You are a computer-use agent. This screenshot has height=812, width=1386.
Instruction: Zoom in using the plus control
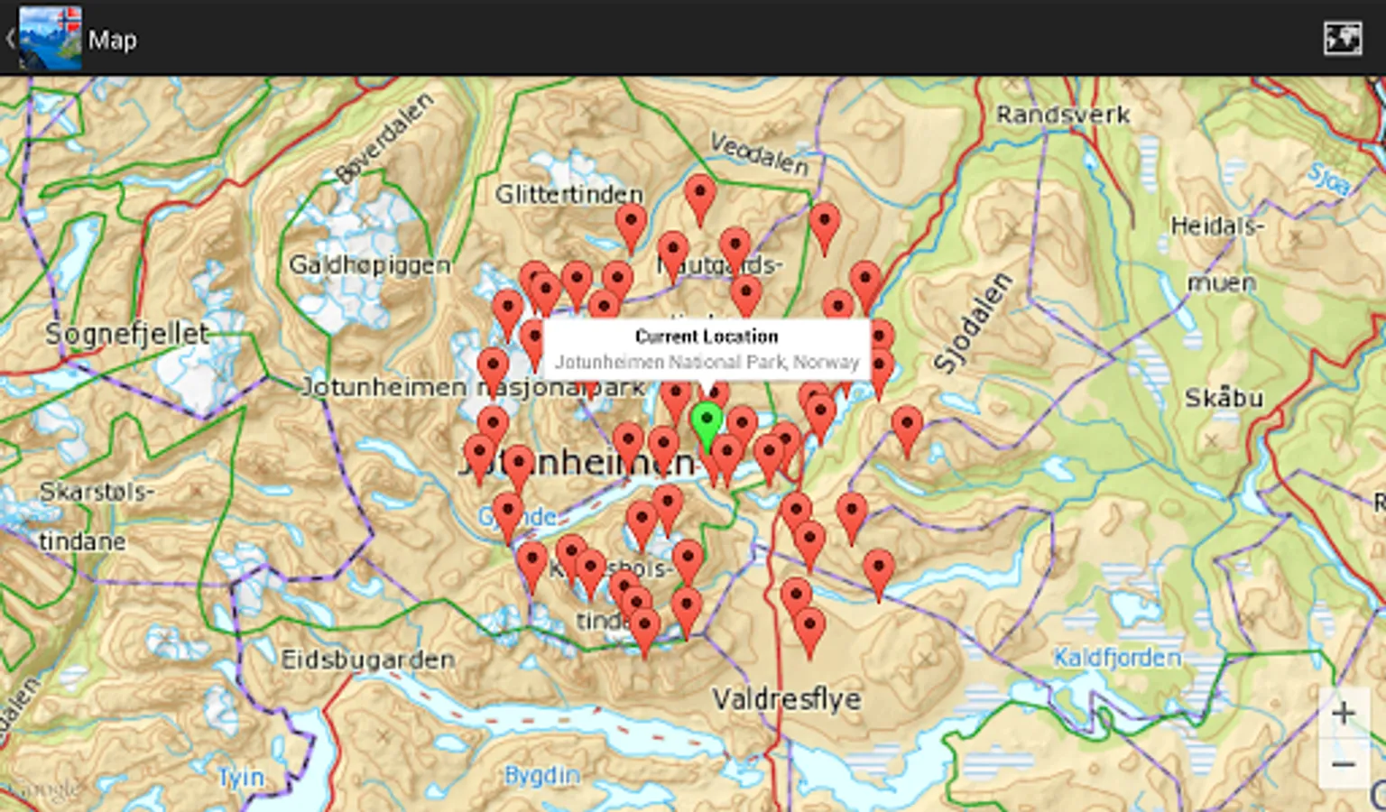pyautogui.click(x=1344, y=712)
